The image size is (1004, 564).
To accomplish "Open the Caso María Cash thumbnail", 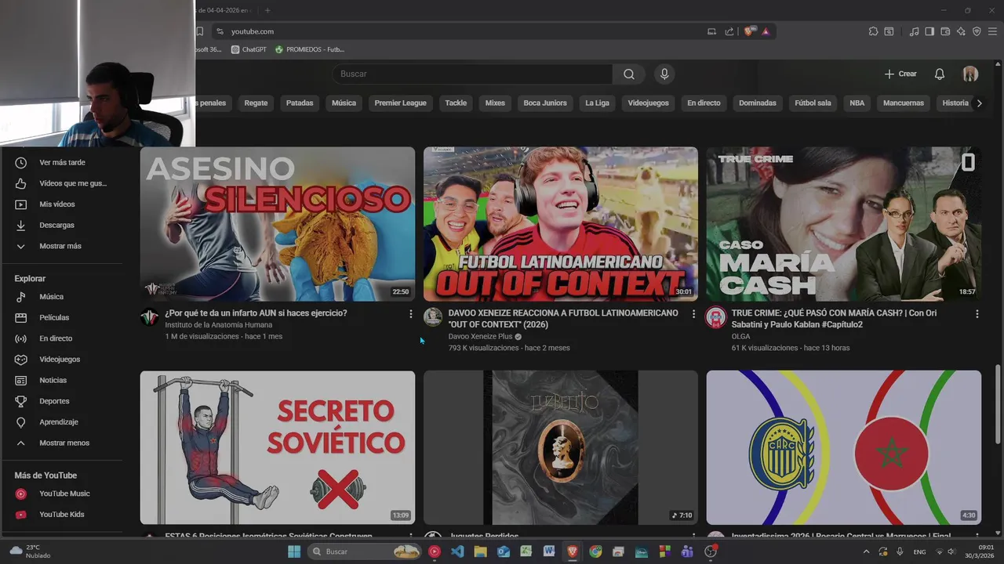I will point(844,224).
